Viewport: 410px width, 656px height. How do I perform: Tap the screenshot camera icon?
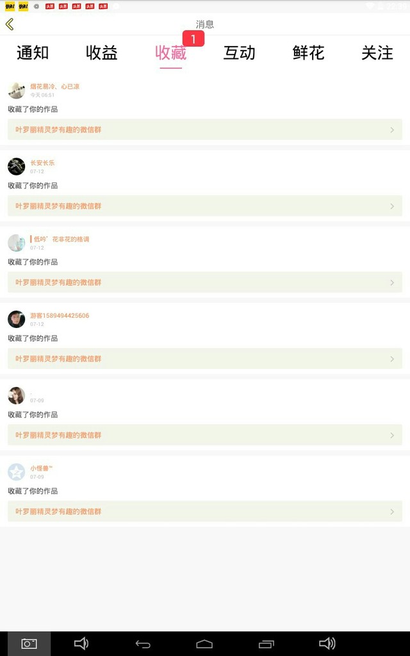[x=29, y=644]
